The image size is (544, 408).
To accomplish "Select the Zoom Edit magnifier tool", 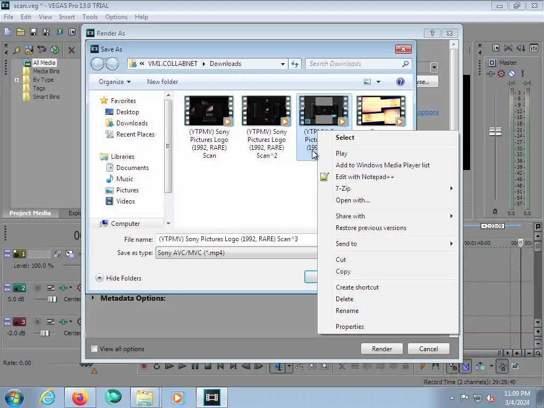I will (x=325, y=366).
